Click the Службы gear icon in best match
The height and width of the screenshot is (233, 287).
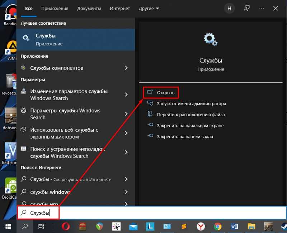(26, 38)
